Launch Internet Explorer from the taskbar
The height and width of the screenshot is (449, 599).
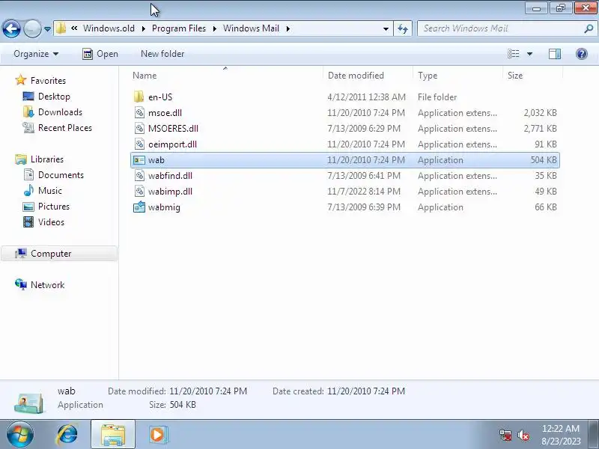[x=67, y=435]
